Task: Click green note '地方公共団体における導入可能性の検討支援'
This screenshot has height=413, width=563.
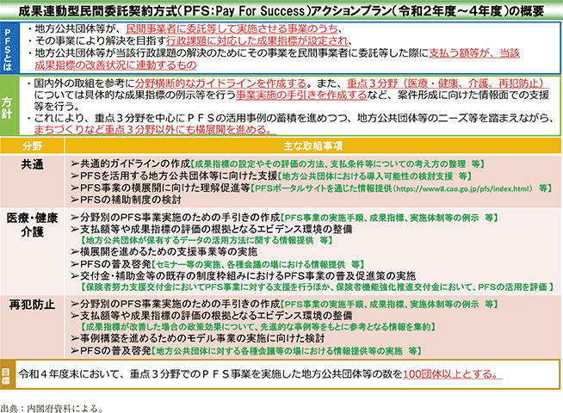Action: click(x=374, y=176)
